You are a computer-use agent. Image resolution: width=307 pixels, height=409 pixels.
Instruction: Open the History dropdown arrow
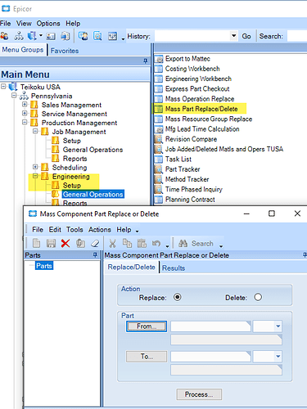[x=233, y=36]
